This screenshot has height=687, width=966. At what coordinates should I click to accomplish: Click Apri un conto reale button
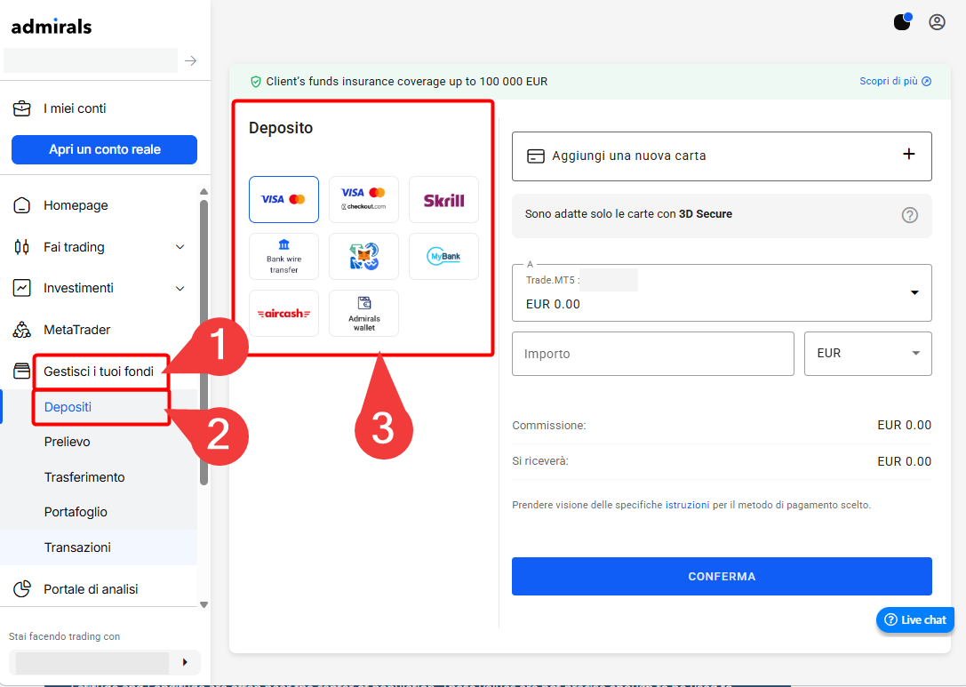tap(104, 149)
